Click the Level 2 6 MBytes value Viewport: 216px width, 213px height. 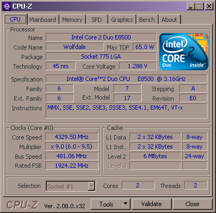155,156
